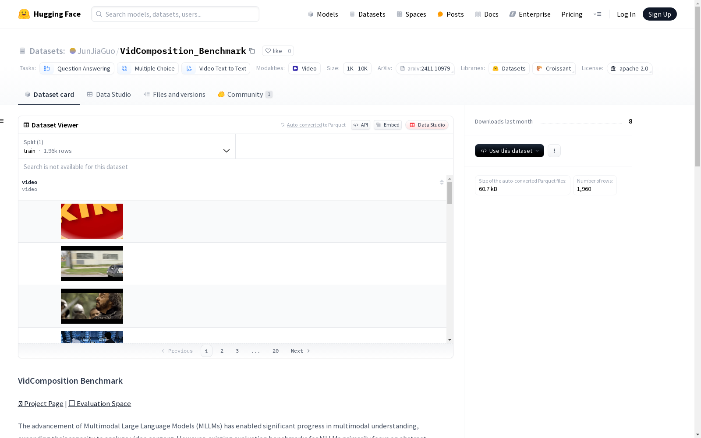Click the page vertical scrollbar thumb
Screen dimensions: 701x438
click(697, 86)
